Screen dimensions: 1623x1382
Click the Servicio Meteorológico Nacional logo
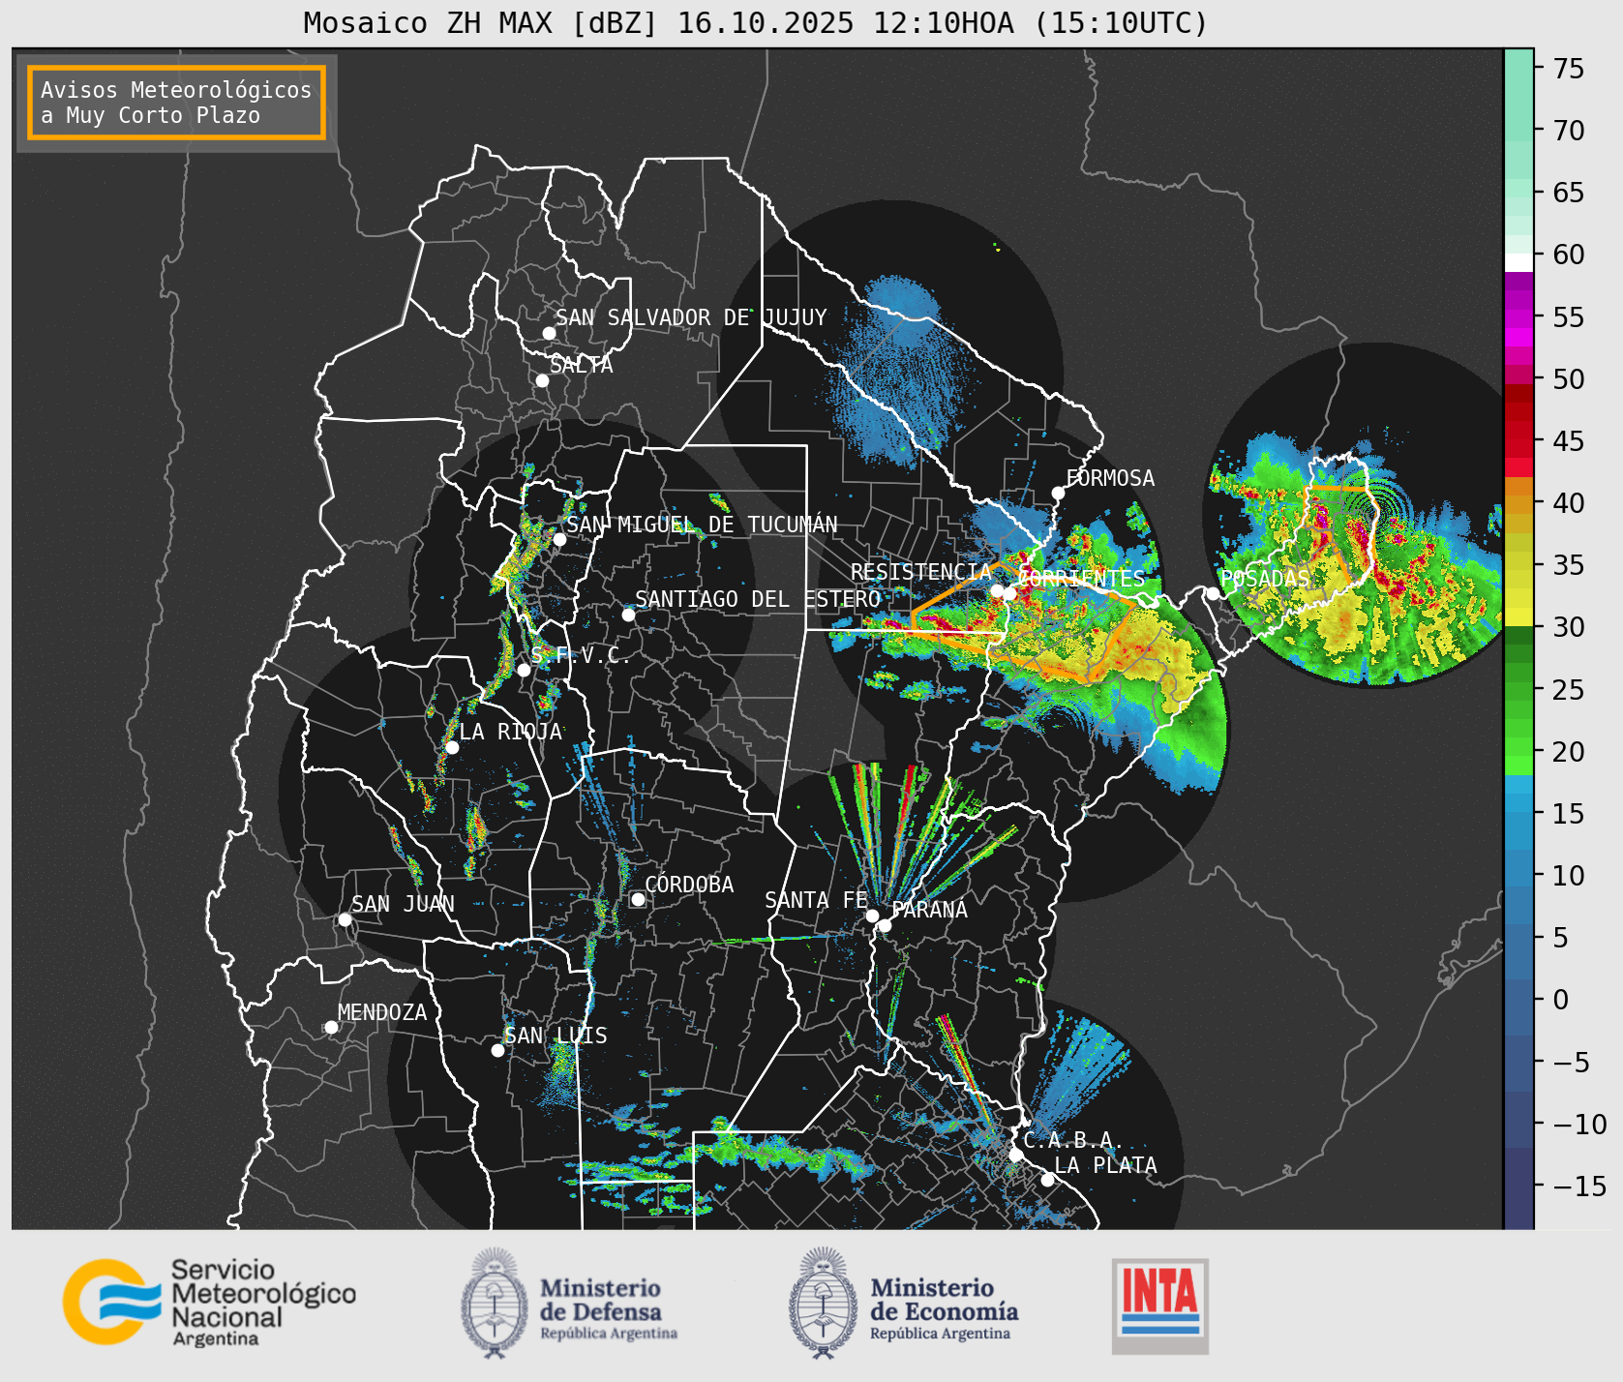[x=210, y=1302]
